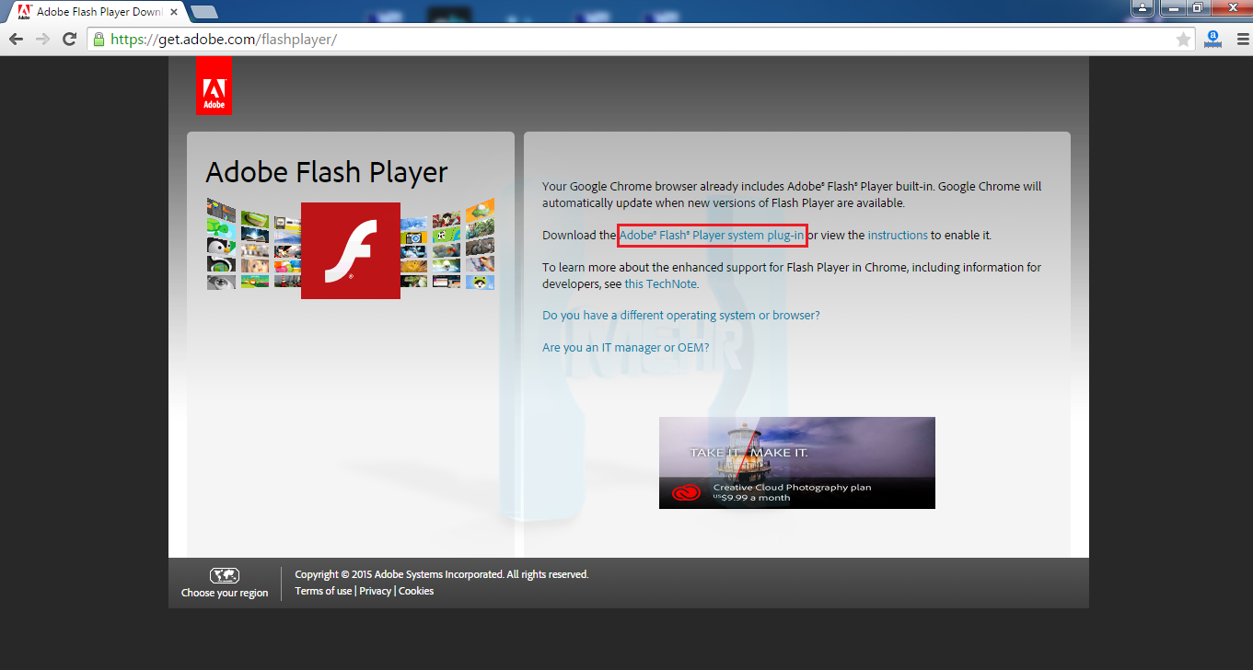Close the Adobe Flash Player Download tab
Screen dimensions: 1253x670
pos(174,12)
